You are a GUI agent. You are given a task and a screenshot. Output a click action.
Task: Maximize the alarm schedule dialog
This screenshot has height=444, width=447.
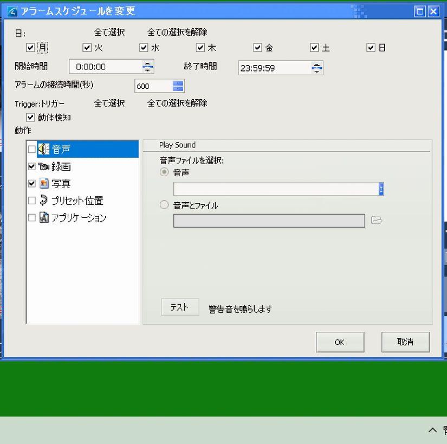point(419,11)
